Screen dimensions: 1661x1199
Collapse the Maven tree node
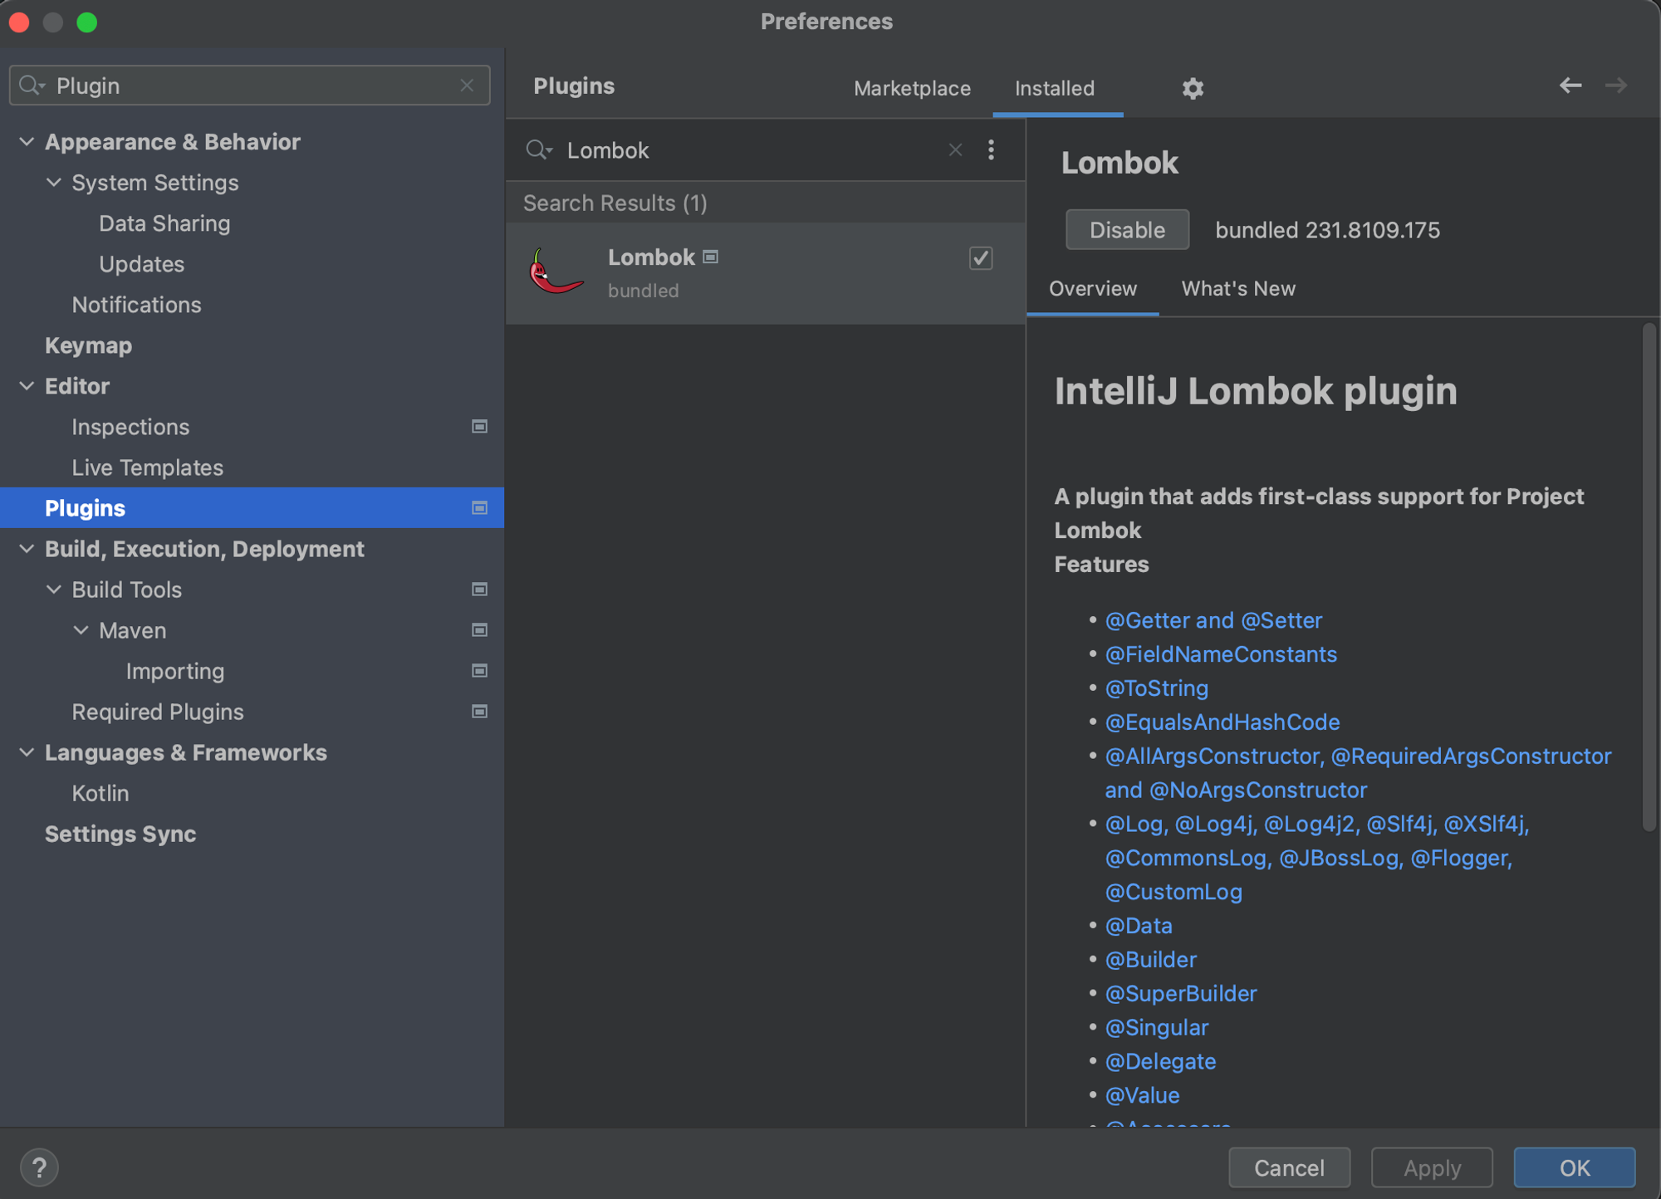pyautogui.click(x=81, y=630)
